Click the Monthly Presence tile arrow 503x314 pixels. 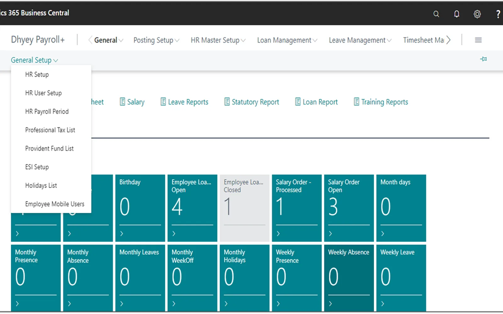click(17, 304)
